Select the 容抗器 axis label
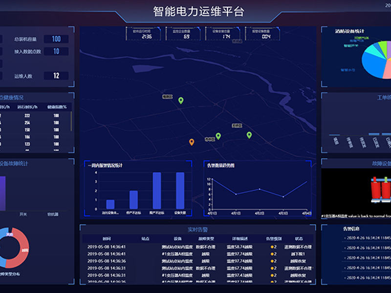Viewport: 391px width, 293px height. coord(53,214)
